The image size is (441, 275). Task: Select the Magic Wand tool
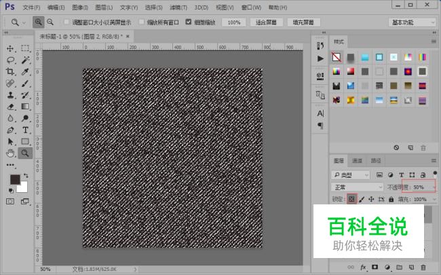point(25,60)
